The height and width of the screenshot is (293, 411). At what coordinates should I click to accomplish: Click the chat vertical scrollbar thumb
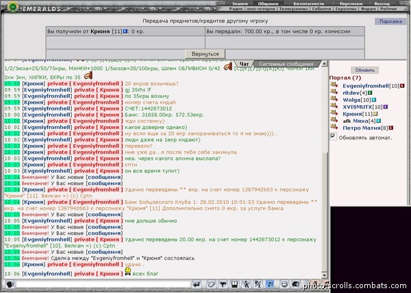coord(324,211)
